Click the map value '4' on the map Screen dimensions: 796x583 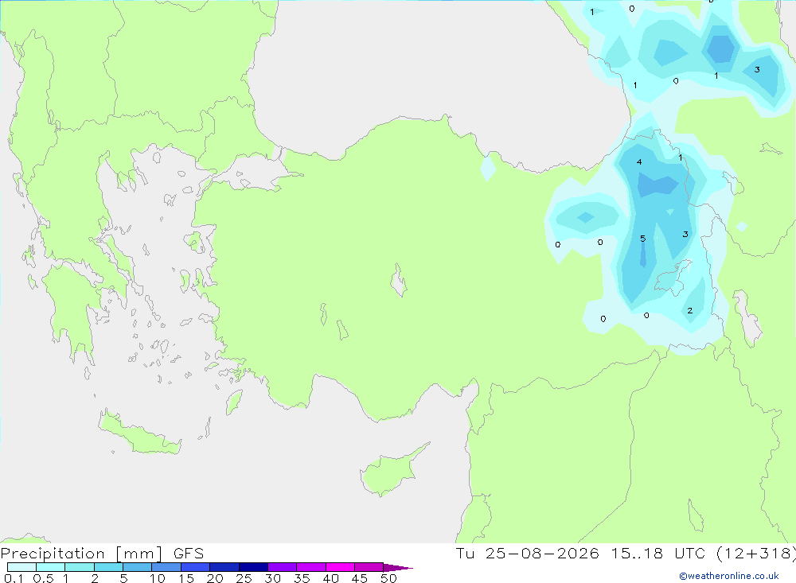tap(639, 162)
